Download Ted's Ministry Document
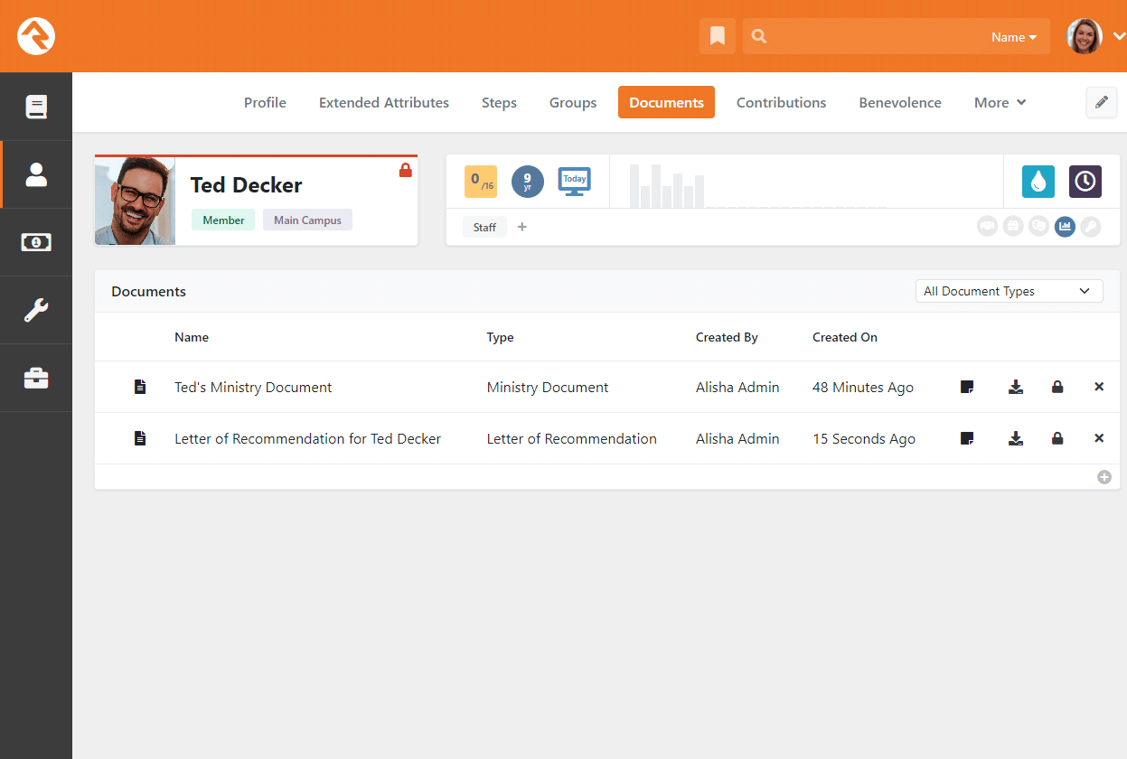The image size is (1127, 759). tap(1016, 387)
